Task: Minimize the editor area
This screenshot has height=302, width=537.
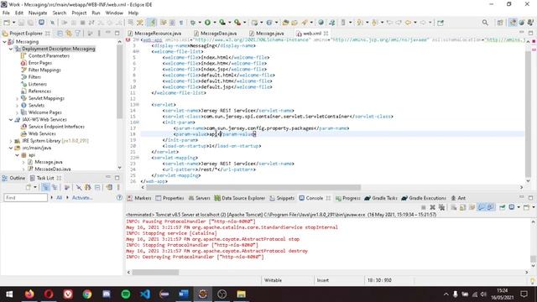Action: tap(522, 33)
